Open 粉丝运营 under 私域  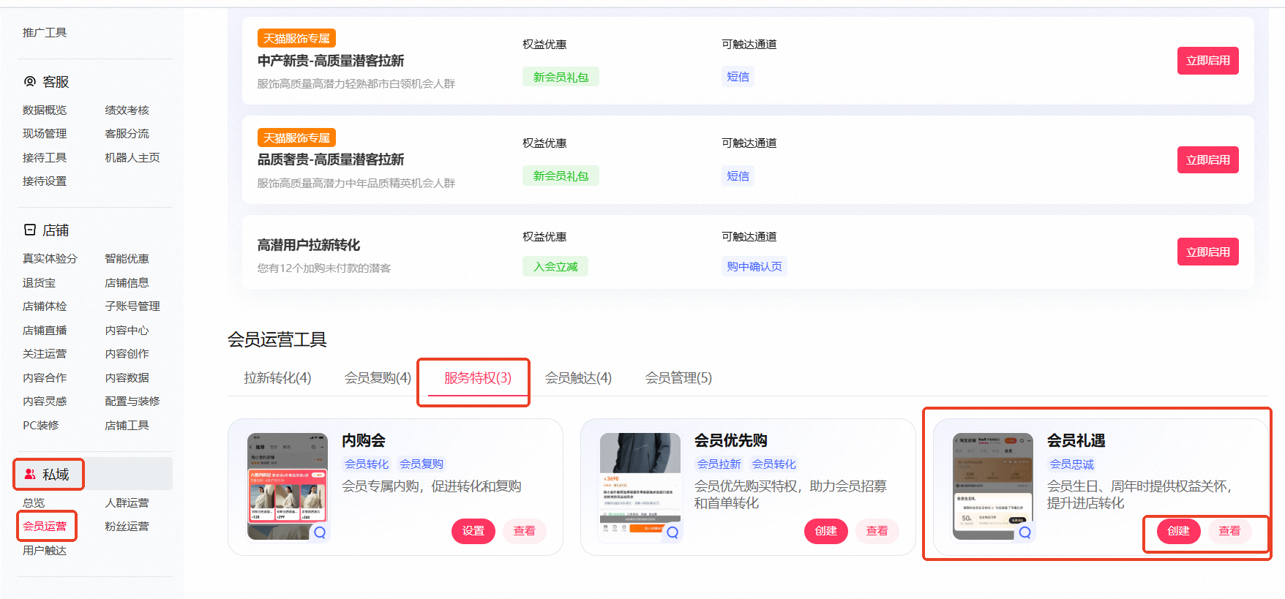[x=127, y=527]
